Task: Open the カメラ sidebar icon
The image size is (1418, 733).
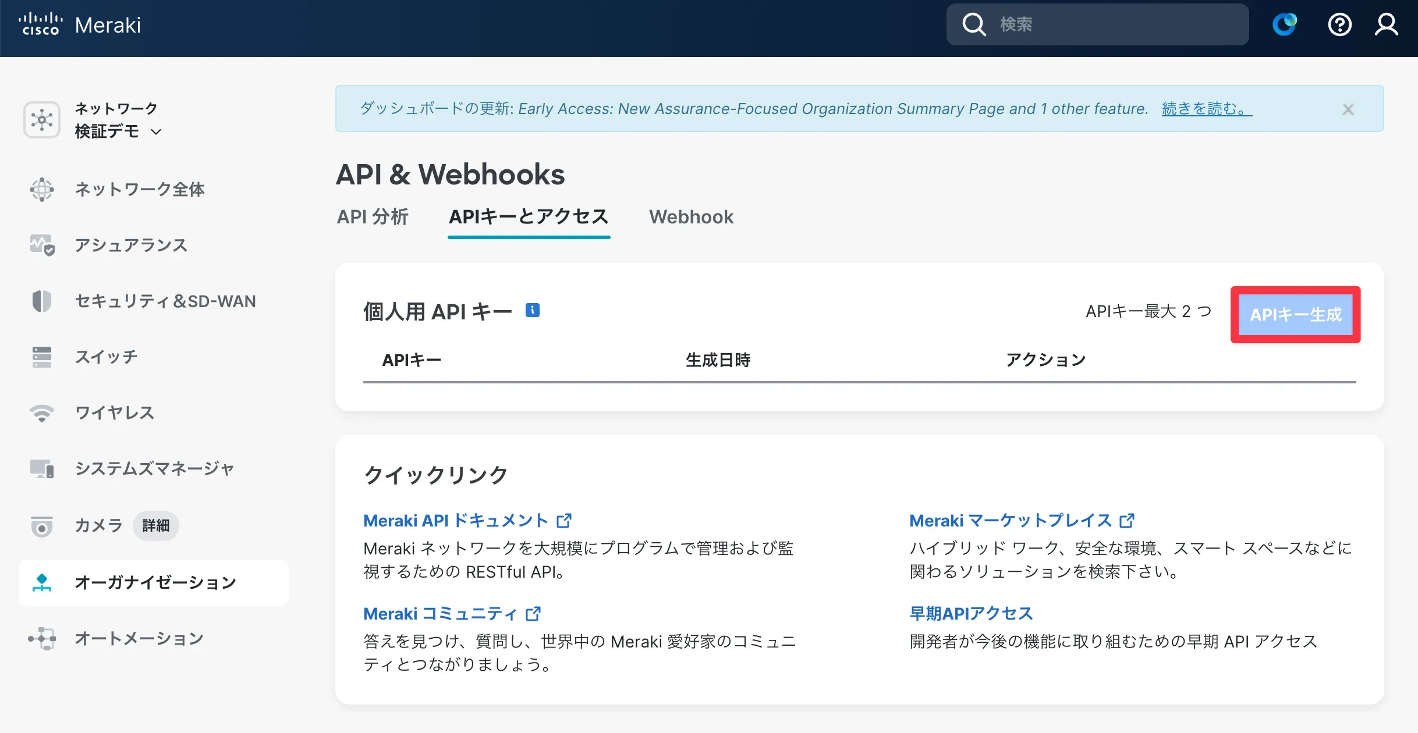Action: [x=42, y=526]
